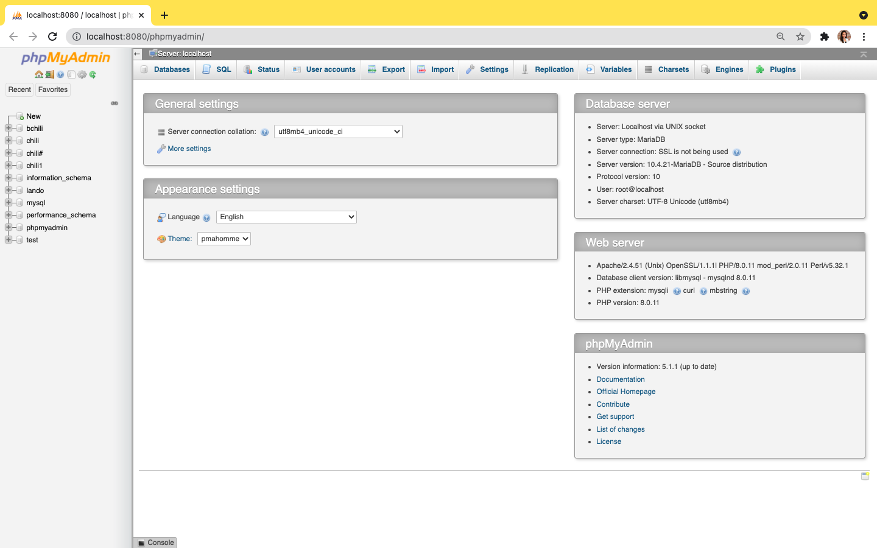
Task: Click the help icon after mbstring extension
Action: (x=746, y=291)
